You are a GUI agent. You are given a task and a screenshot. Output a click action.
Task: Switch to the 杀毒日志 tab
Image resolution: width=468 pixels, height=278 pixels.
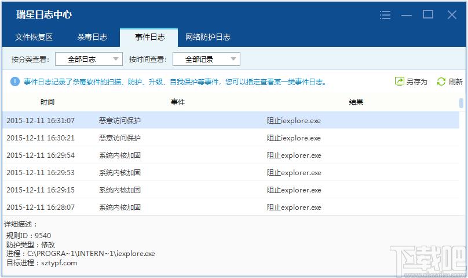[92, 37]
